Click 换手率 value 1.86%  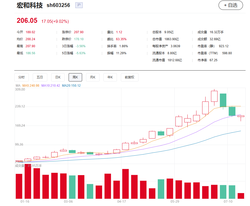click(123, 46)
